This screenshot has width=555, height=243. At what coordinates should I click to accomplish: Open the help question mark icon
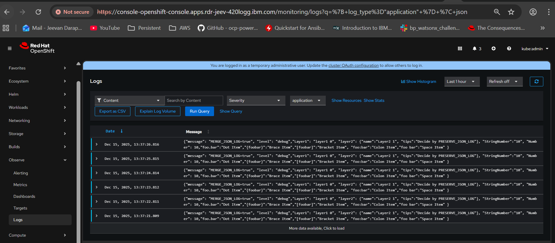[509, 49]
